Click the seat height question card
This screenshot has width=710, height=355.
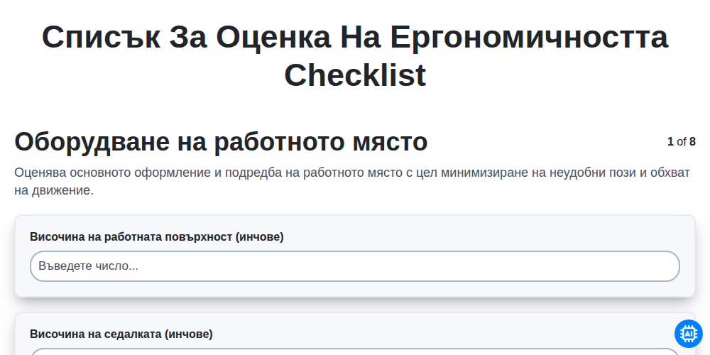[355, 334]
